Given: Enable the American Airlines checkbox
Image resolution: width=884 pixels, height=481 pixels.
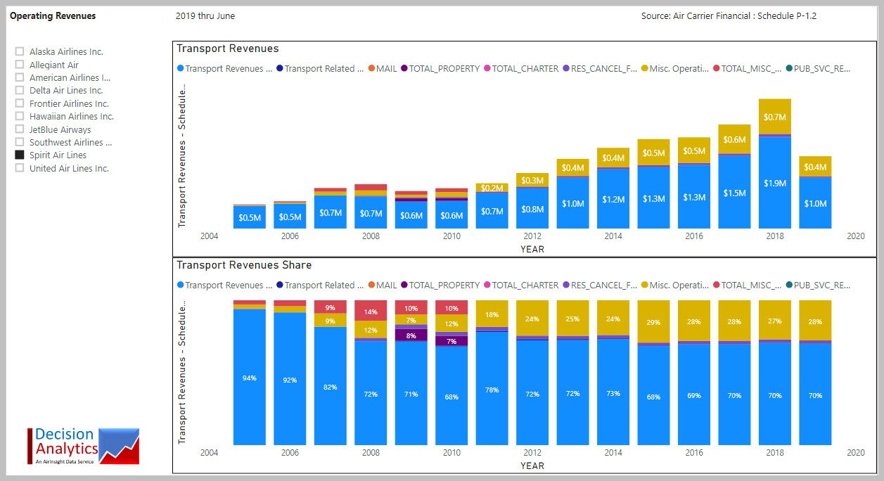Looking at the screenshot, I should (x=20, y=77).
